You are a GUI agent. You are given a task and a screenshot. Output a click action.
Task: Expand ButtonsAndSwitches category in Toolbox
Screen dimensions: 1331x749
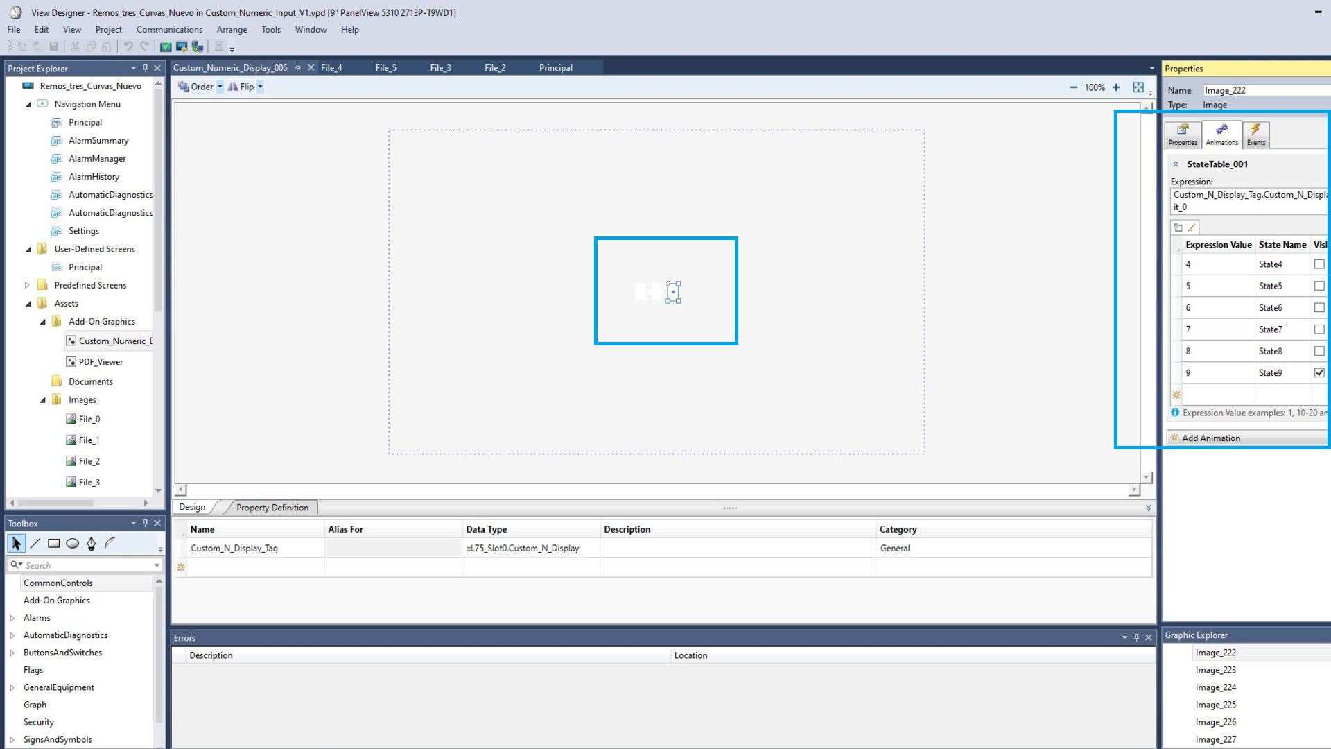click(12, 653)
